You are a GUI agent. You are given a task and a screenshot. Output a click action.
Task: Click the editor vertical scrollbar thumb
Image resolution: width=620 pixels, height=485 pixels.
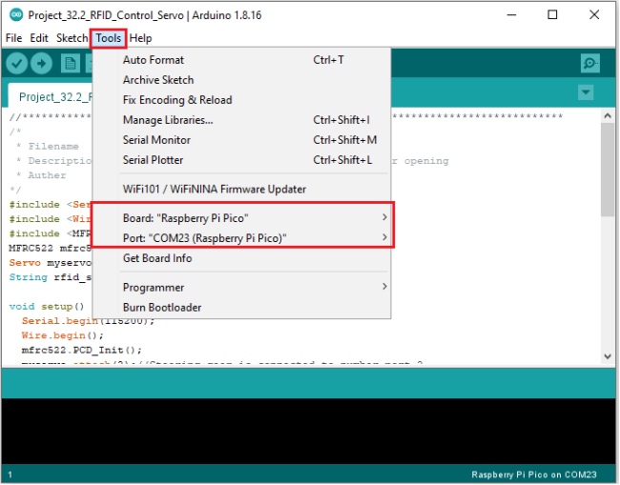pyautogui.click(x=608, y=170)
